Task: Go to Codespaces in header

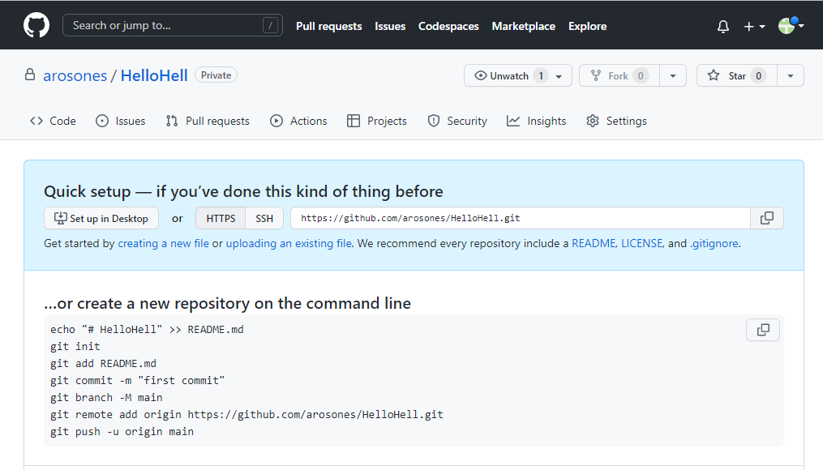Action: (448, 26)
